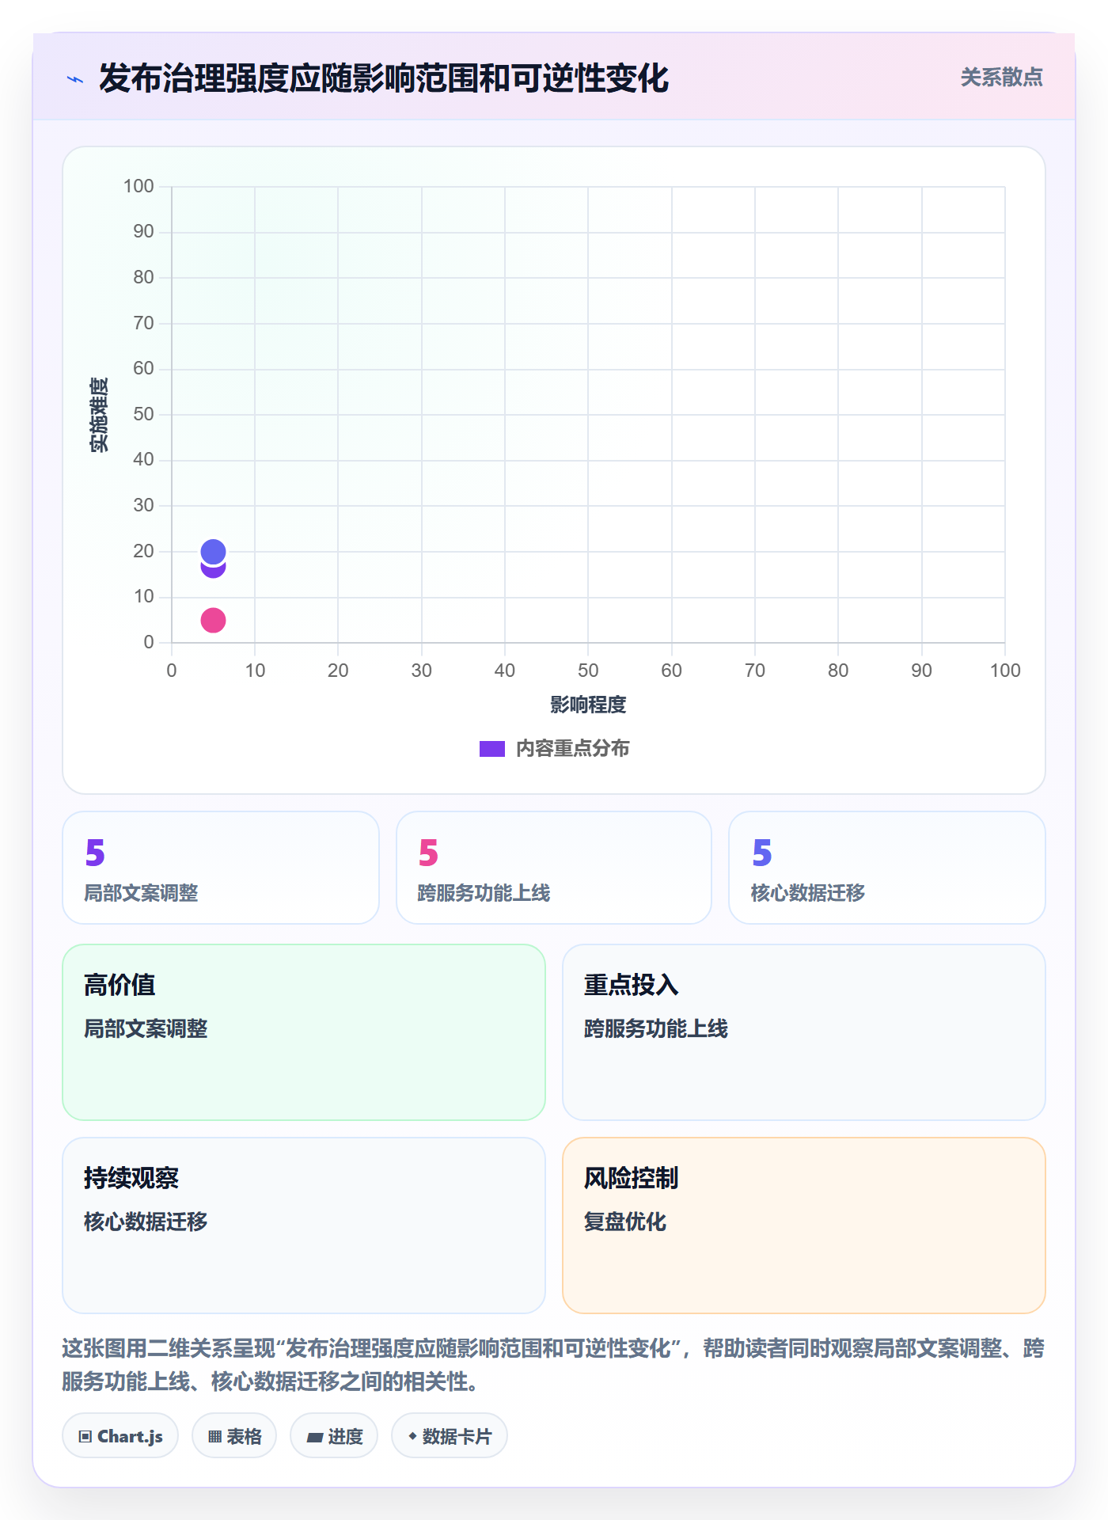Image resolution: width=1108 pixels, height=1520 pixels.
Task: Select the 局部文案调整 stat card
Action: [x=221, y=868]
